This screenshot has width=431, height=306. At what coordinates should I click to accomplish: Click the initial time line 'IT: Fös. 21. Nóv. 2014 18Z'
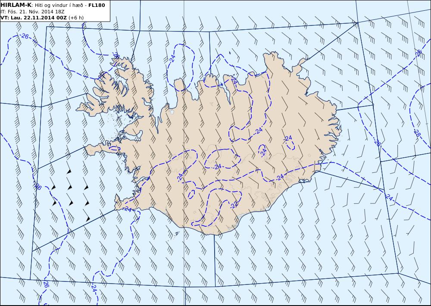(32, 12)
